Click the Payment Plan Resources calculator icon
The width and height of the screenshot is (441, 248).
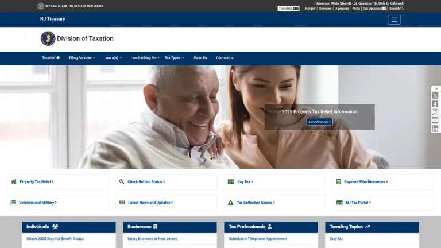pyautogui.click(x=339, y=181)
